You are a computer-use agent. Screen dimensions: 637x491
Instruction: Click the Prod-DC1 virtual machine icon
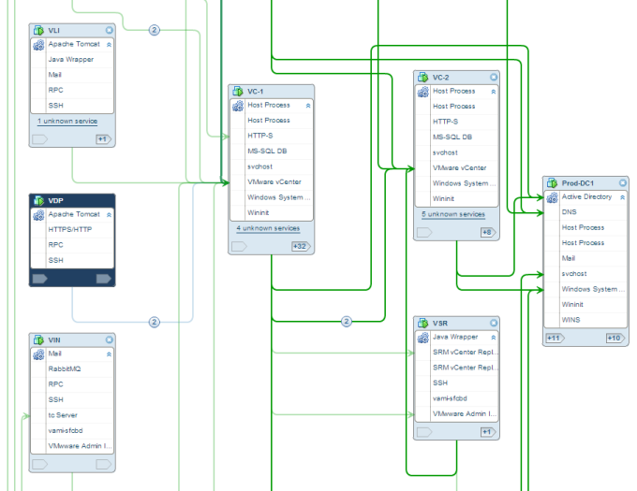tap(552, 183)
